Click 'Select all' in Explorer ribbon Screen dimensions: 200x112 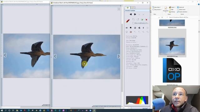coord(180,7)
